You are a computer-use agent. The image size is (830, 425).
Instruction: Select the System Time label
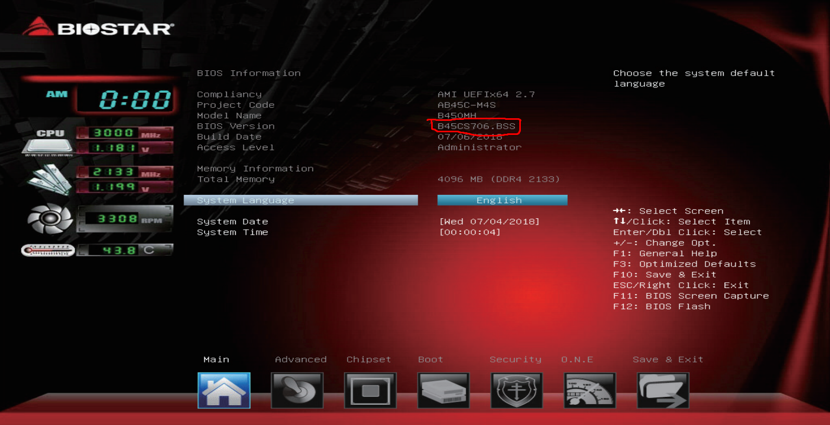pyautogui.click(x=233, y=232)
